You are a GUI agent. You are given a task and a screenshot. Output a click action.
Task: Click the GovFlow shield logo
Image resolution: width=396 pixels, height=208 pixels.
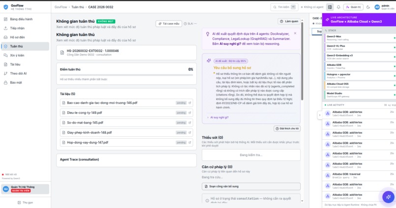click(x=5, y=7)
